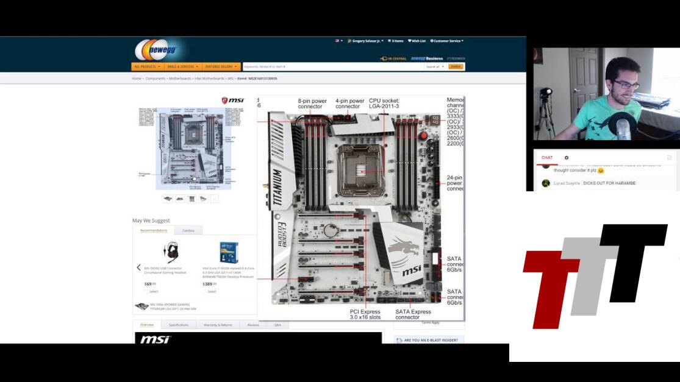Follow the Motherboards breadcrumb link
Image resolution: width=680 pixels, height=382 pixels.
pos(180,79)
